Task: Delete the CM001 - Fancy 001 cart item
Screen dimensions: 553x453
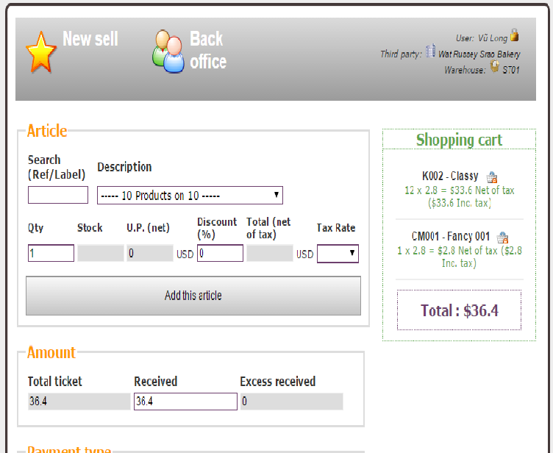Action: [x=502, y=238]
